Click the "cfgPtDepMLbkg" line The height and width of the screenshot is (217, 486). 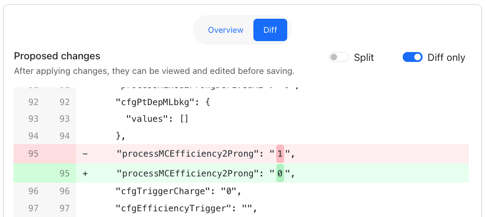pyautogui.click(x=163, y=101)
